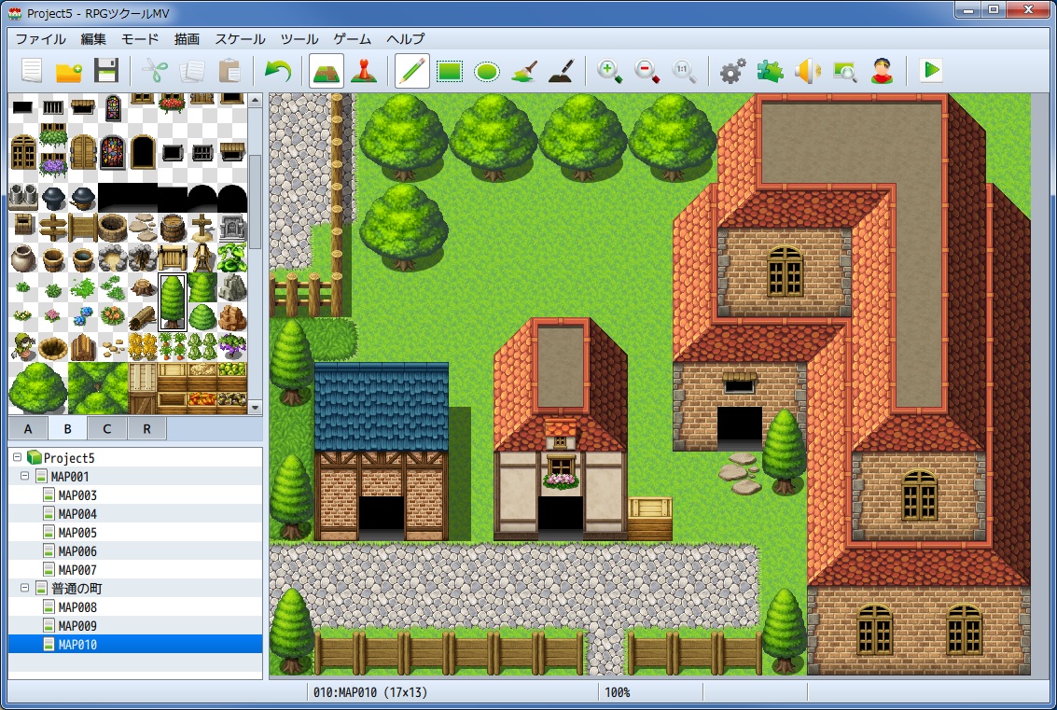The height and width of the screenshot is (710, 1057).
Task: Open the ツール menu
Action: [299, 39]
